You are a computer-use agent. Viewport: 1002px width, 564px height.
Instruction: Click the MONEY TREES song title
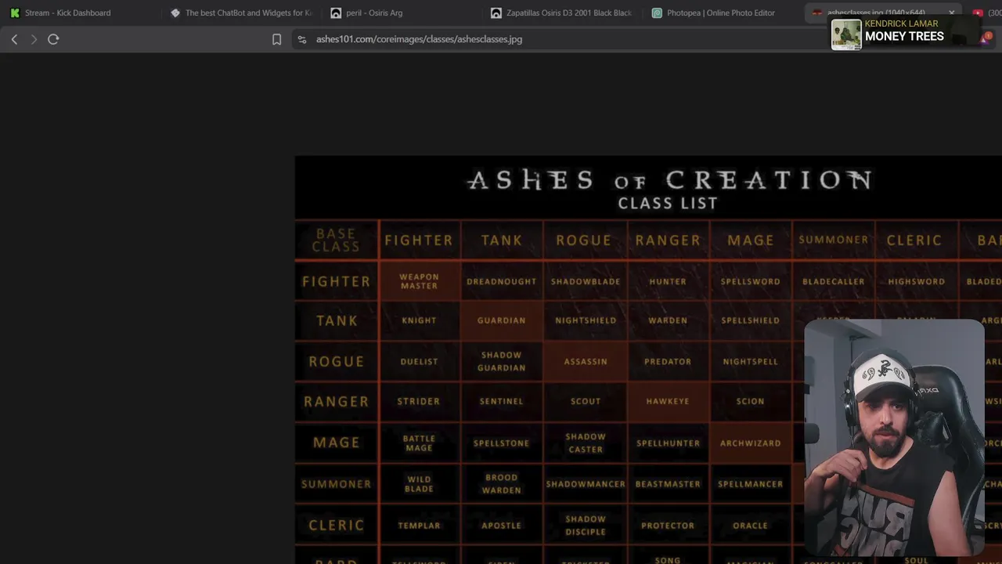coord(904,36)
